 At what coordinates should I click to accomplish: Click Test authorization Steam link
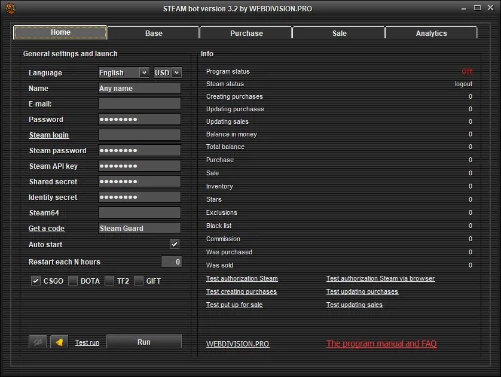click(x=242, y=278)
